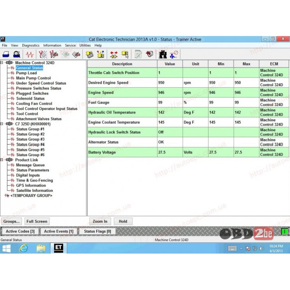290x290 pixels.
Task: Select the Battery Voltage row
Action: [188, 152]
